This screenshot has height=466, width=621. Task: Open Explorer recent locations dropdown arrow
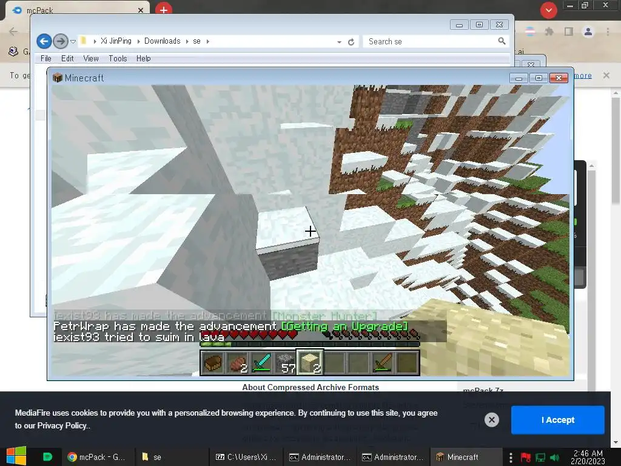tap(73, 41)
